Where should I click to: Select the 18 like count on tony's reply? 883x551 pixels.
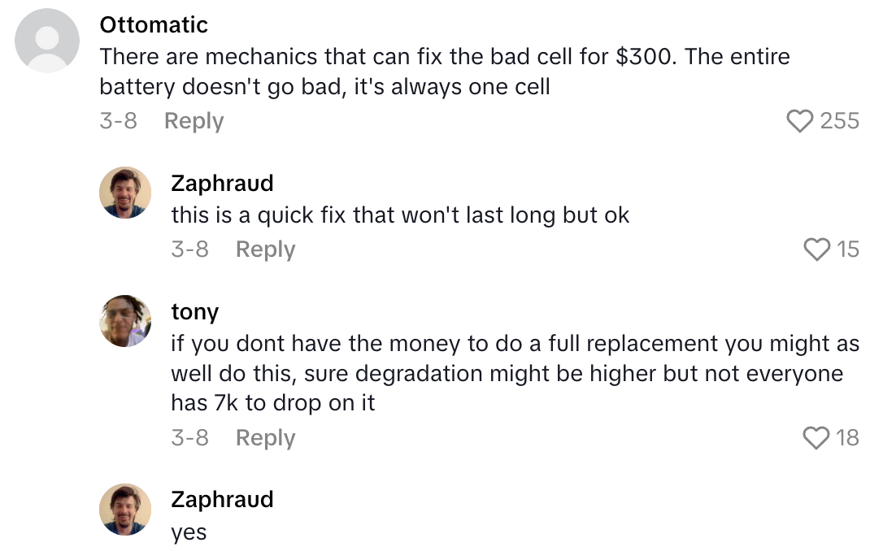pos(848,438)
